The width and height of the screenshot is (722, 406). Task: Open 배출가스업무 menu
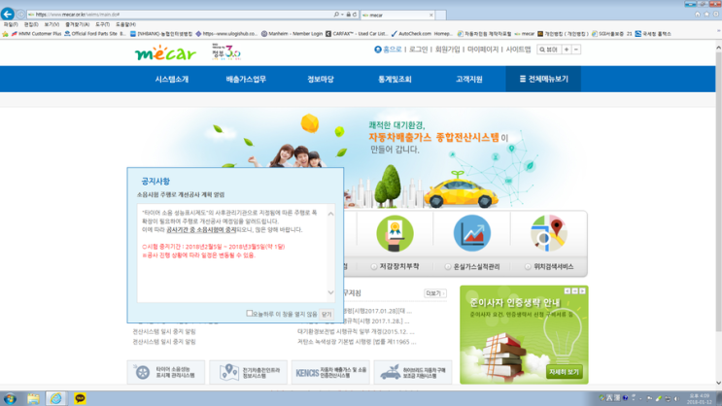click(246, 80)
